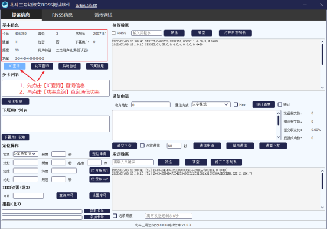Focus the sent-data keyword filter field
This screenshot has height=230, width=327.
(x=133, y=162)
